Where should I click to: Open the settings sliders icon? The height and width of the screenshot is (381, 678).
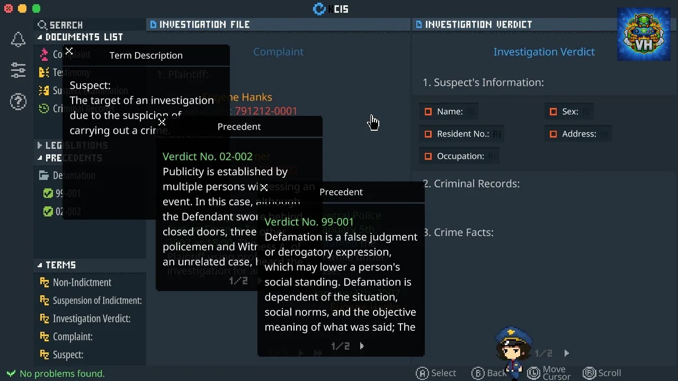[x=18, y=70]
